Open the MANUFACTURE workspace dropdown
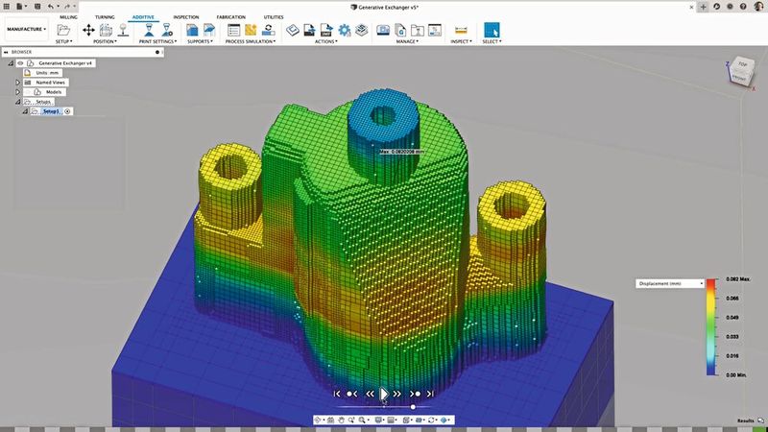768x432 pixels. click(27, 30)
